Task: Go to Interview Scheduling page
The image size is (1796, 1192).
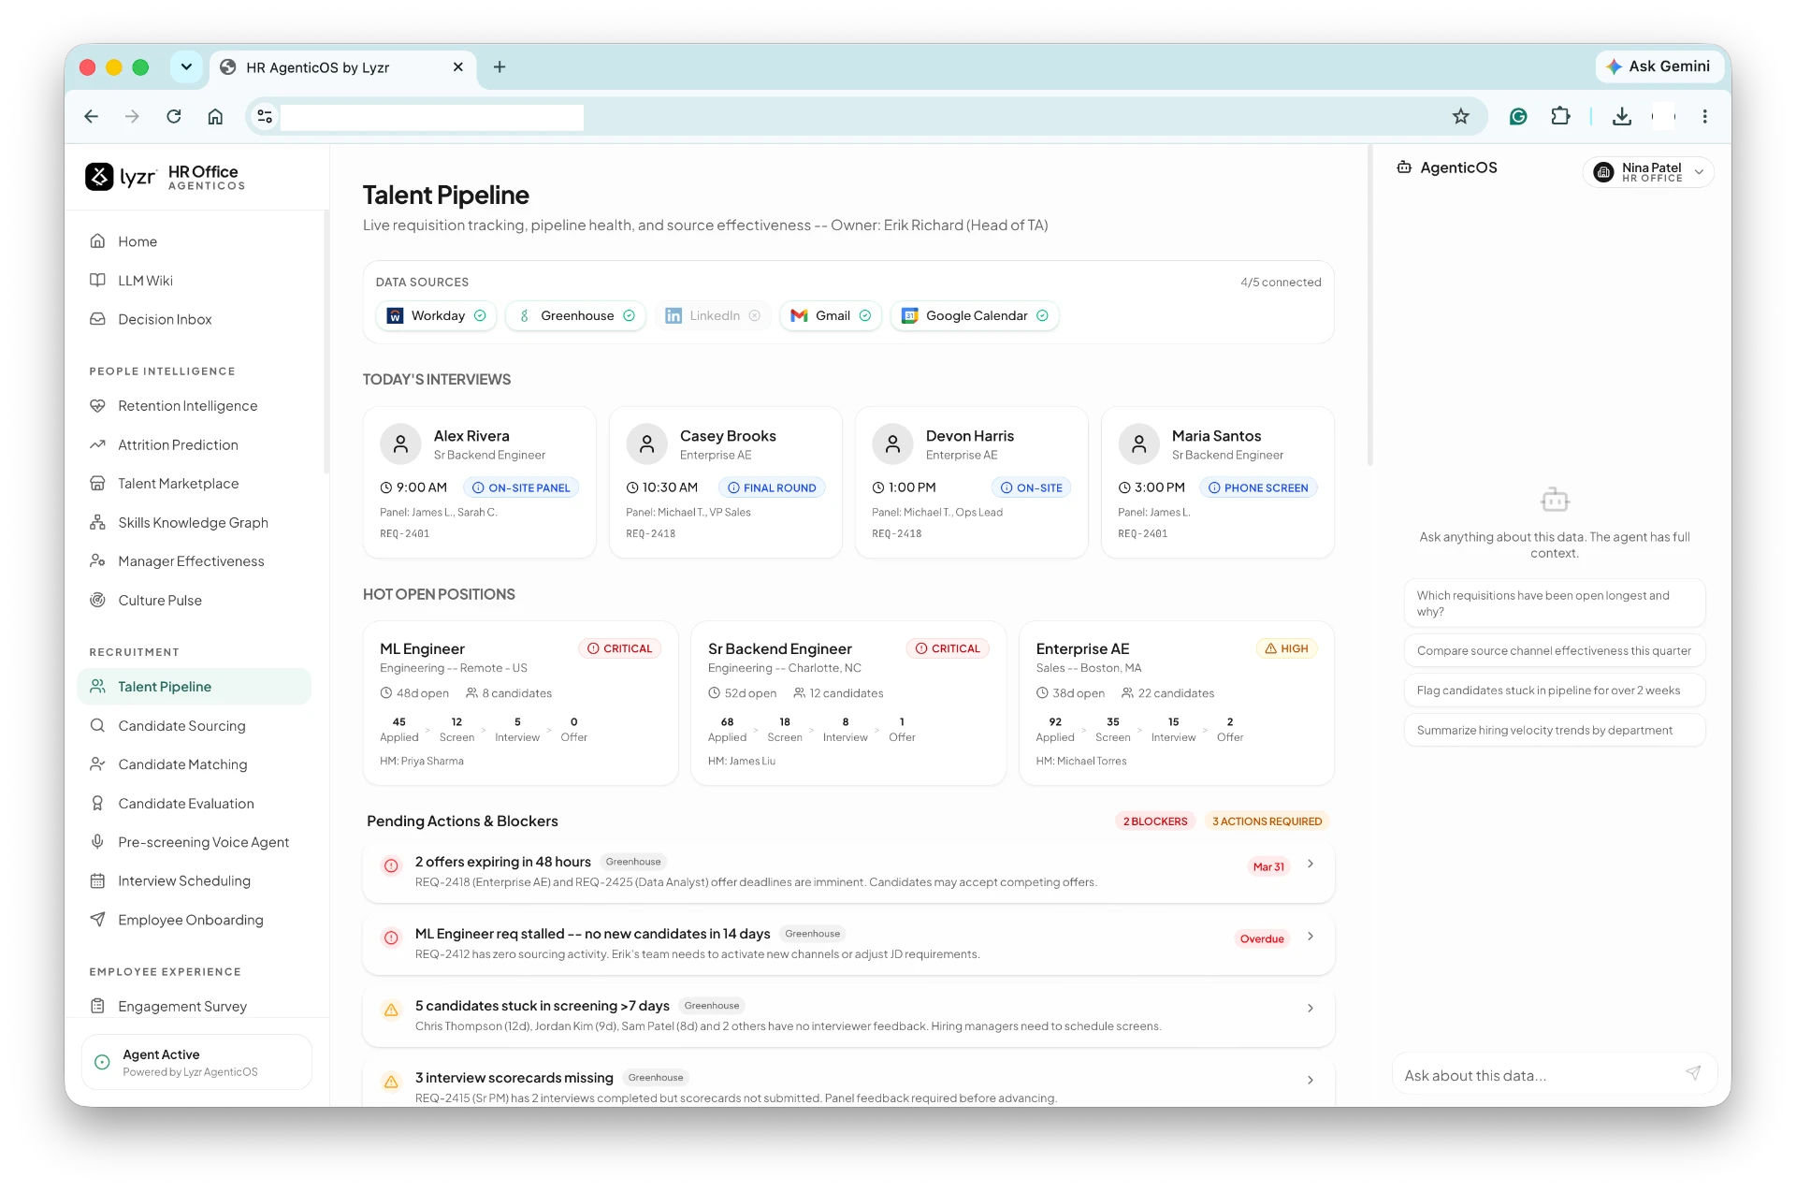Action: (x=195, y=881)
